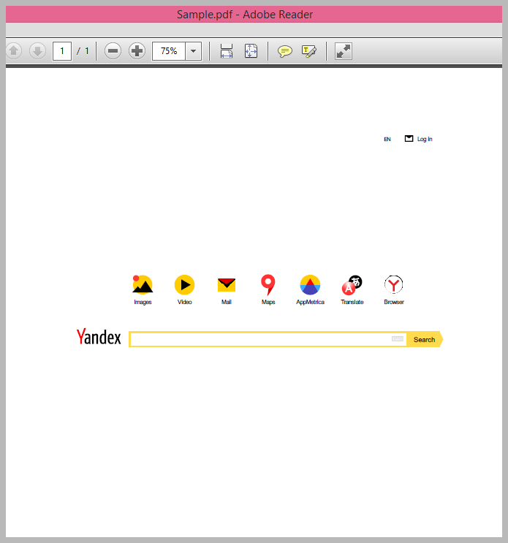Click the EN language link
The image size is (508, 543).
387,139
